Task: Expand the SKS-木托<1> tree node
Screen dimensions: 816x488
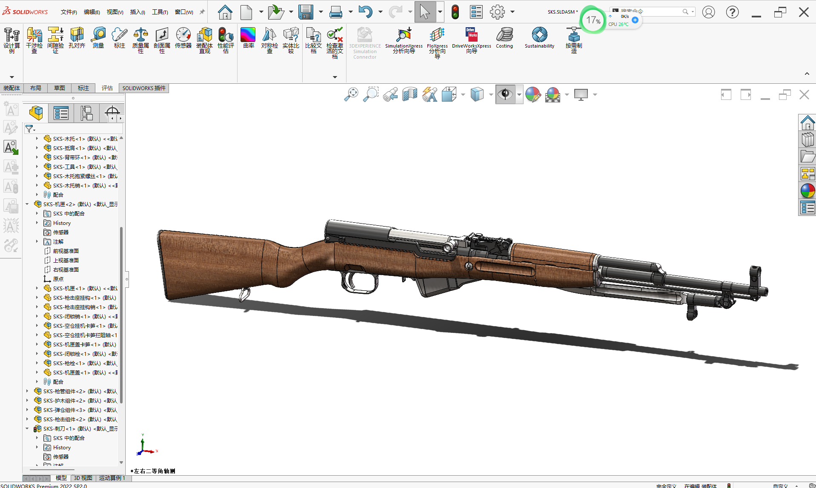Action: coord(37,139)
